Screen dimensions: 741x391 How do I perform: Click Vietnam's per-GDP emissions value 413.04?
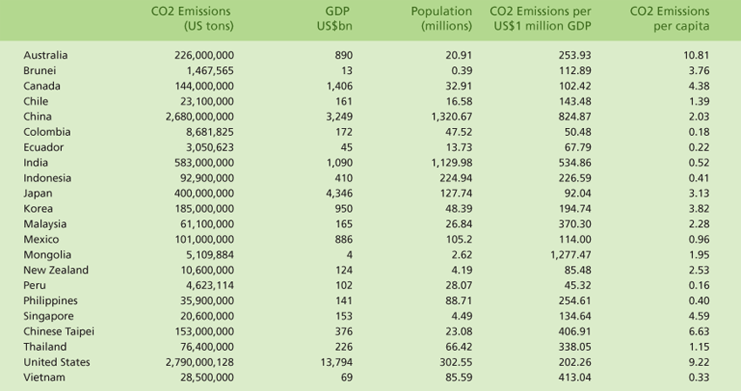tap(574, 378)
